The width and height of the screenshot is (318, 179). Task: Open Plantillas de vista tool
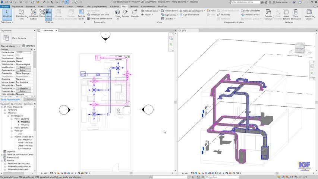tap(22, 15)
